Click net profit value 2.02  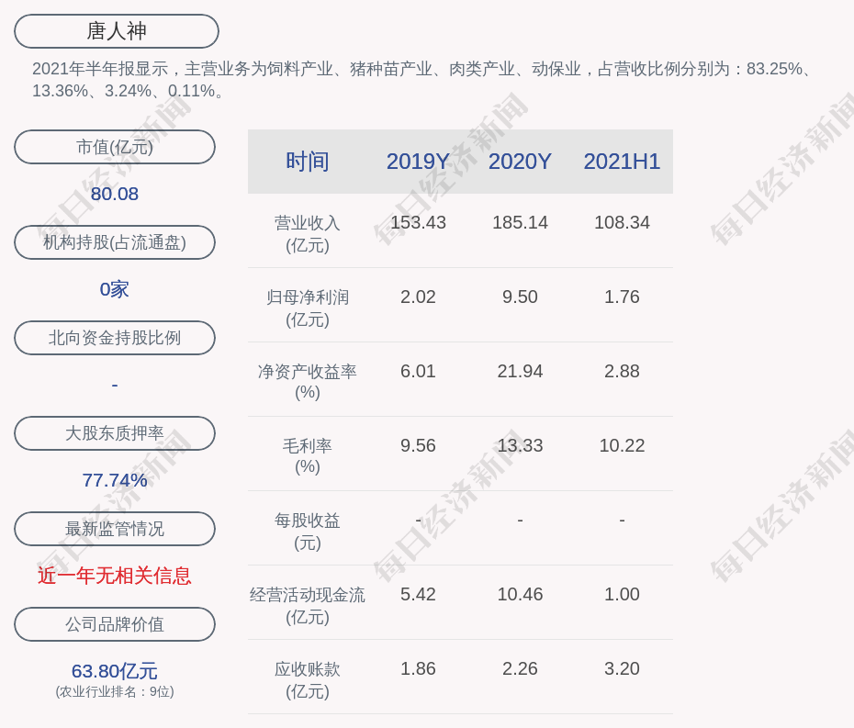tap(419, 297)
